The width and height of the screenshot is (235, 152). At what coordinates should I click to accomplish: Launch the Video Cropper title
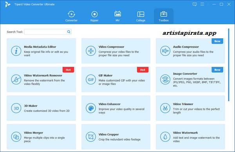coord(108,134)
